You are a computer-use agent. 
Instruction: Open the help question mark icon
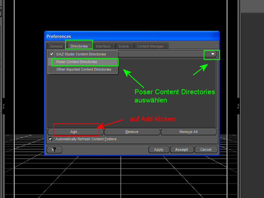(x=54, y=150)
